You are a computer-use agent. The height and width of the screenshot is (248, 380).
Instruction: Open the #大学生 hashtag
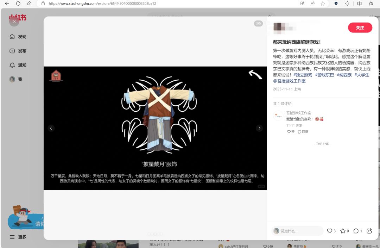(x=362, y=75)
